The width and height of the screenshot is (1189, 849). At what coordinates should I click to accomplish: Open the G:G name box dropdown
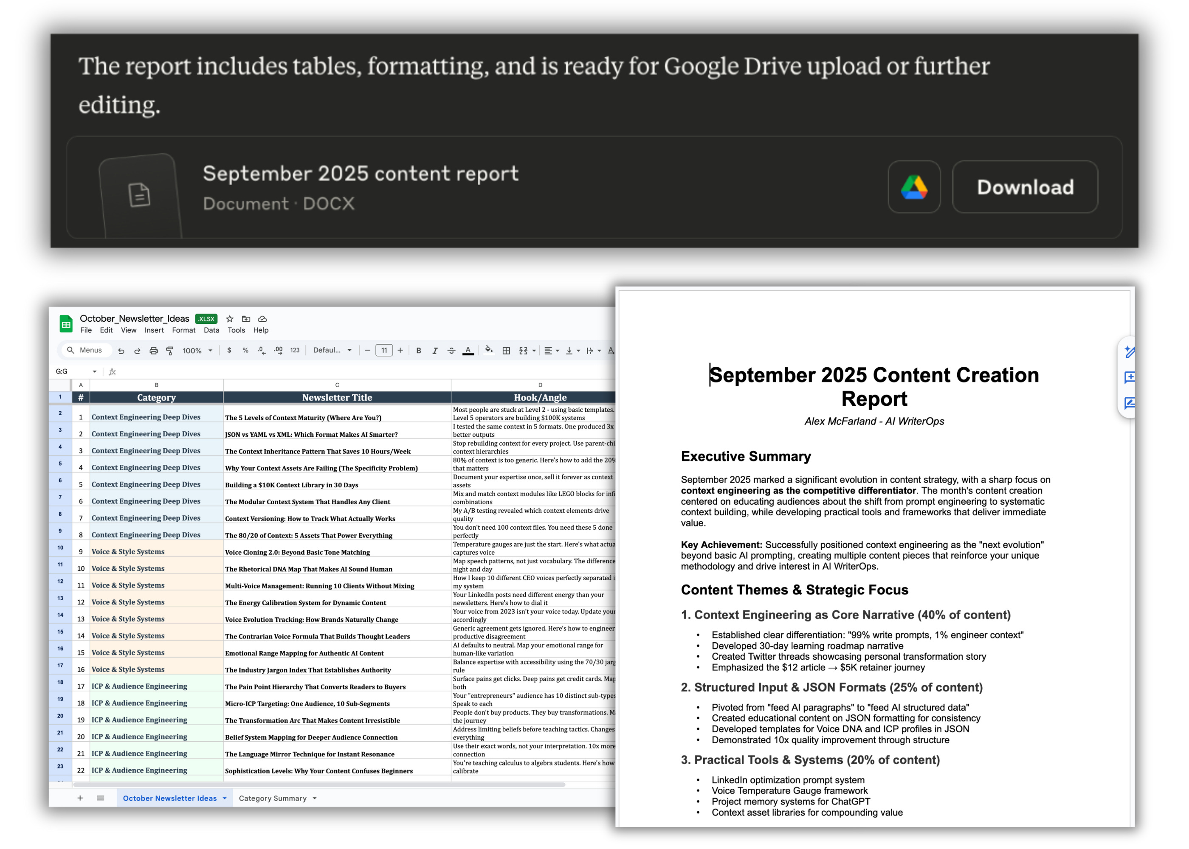(x=95, y=372)
